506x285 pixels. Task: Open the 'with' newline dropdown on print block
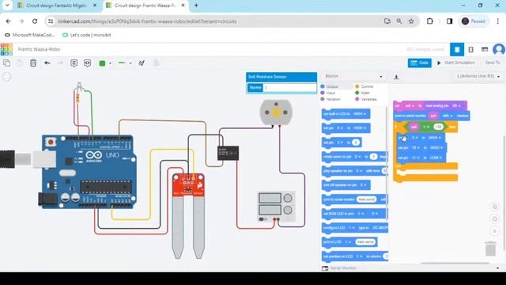447,116
